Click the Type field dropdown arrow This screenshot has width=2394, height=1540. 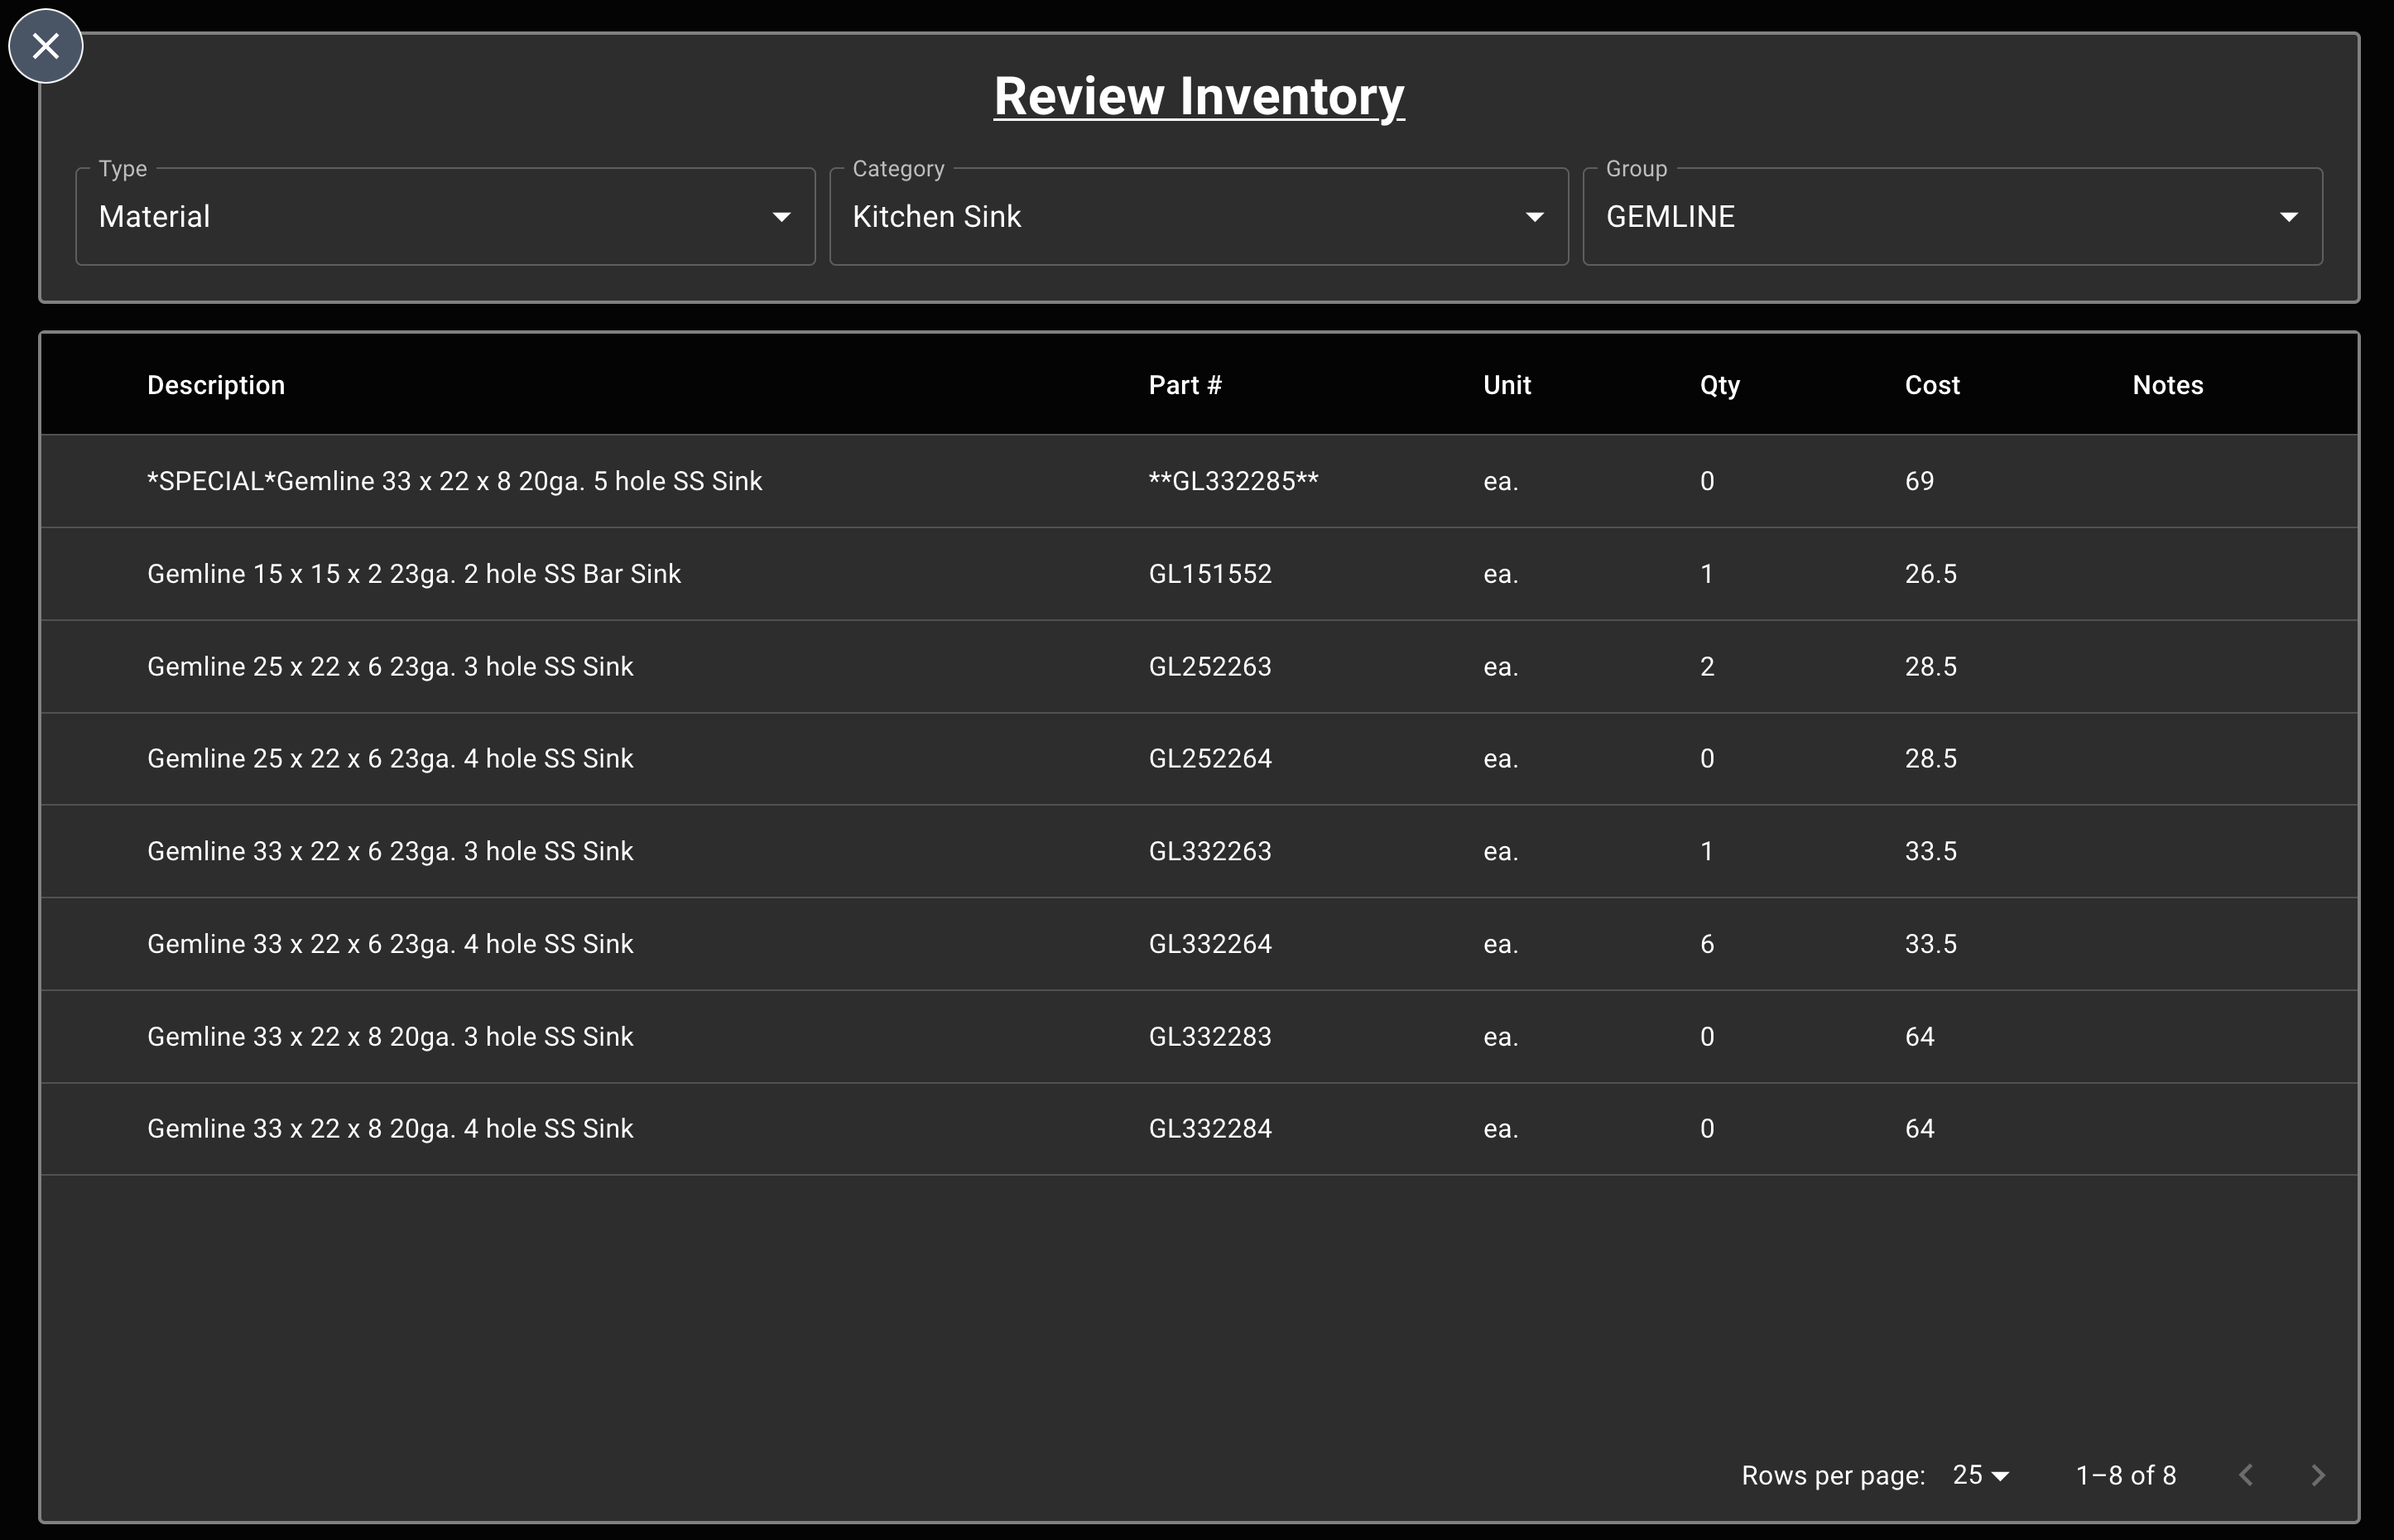pos(781,216)
